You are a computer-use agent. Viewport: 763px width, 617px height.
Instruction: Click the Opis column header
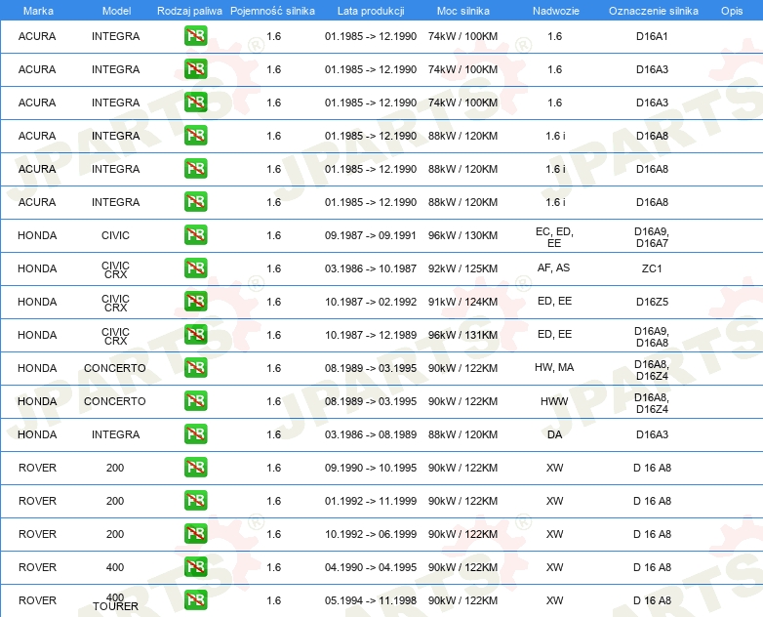tap(732, 11)
